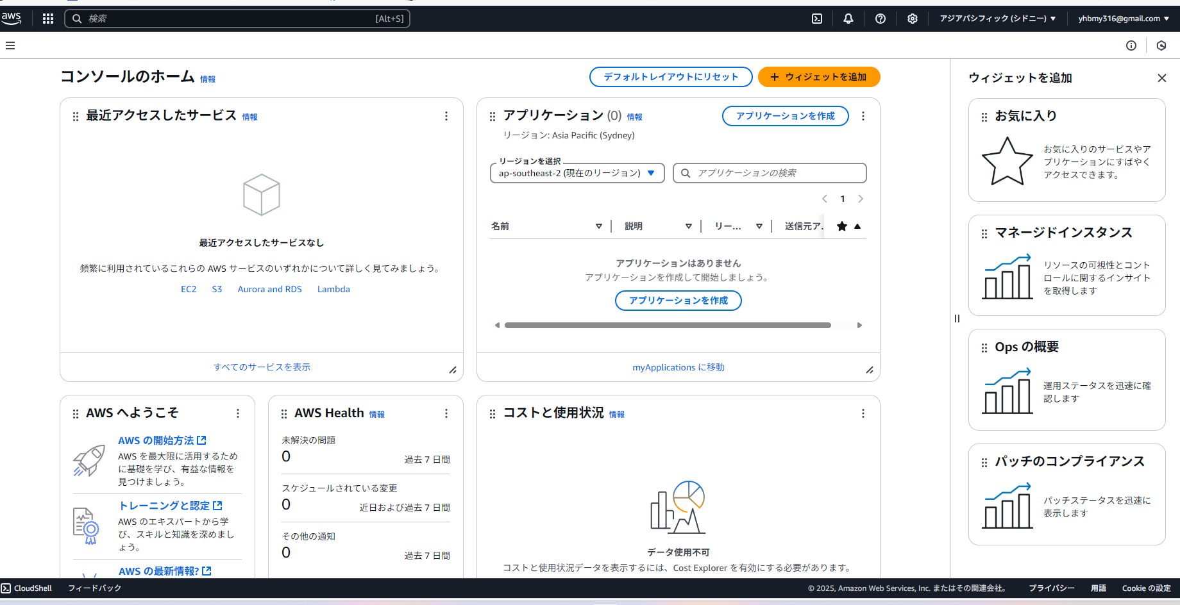Open プライバシー footer link
Screen dimensions: 1180x605
coord(1052,588)
